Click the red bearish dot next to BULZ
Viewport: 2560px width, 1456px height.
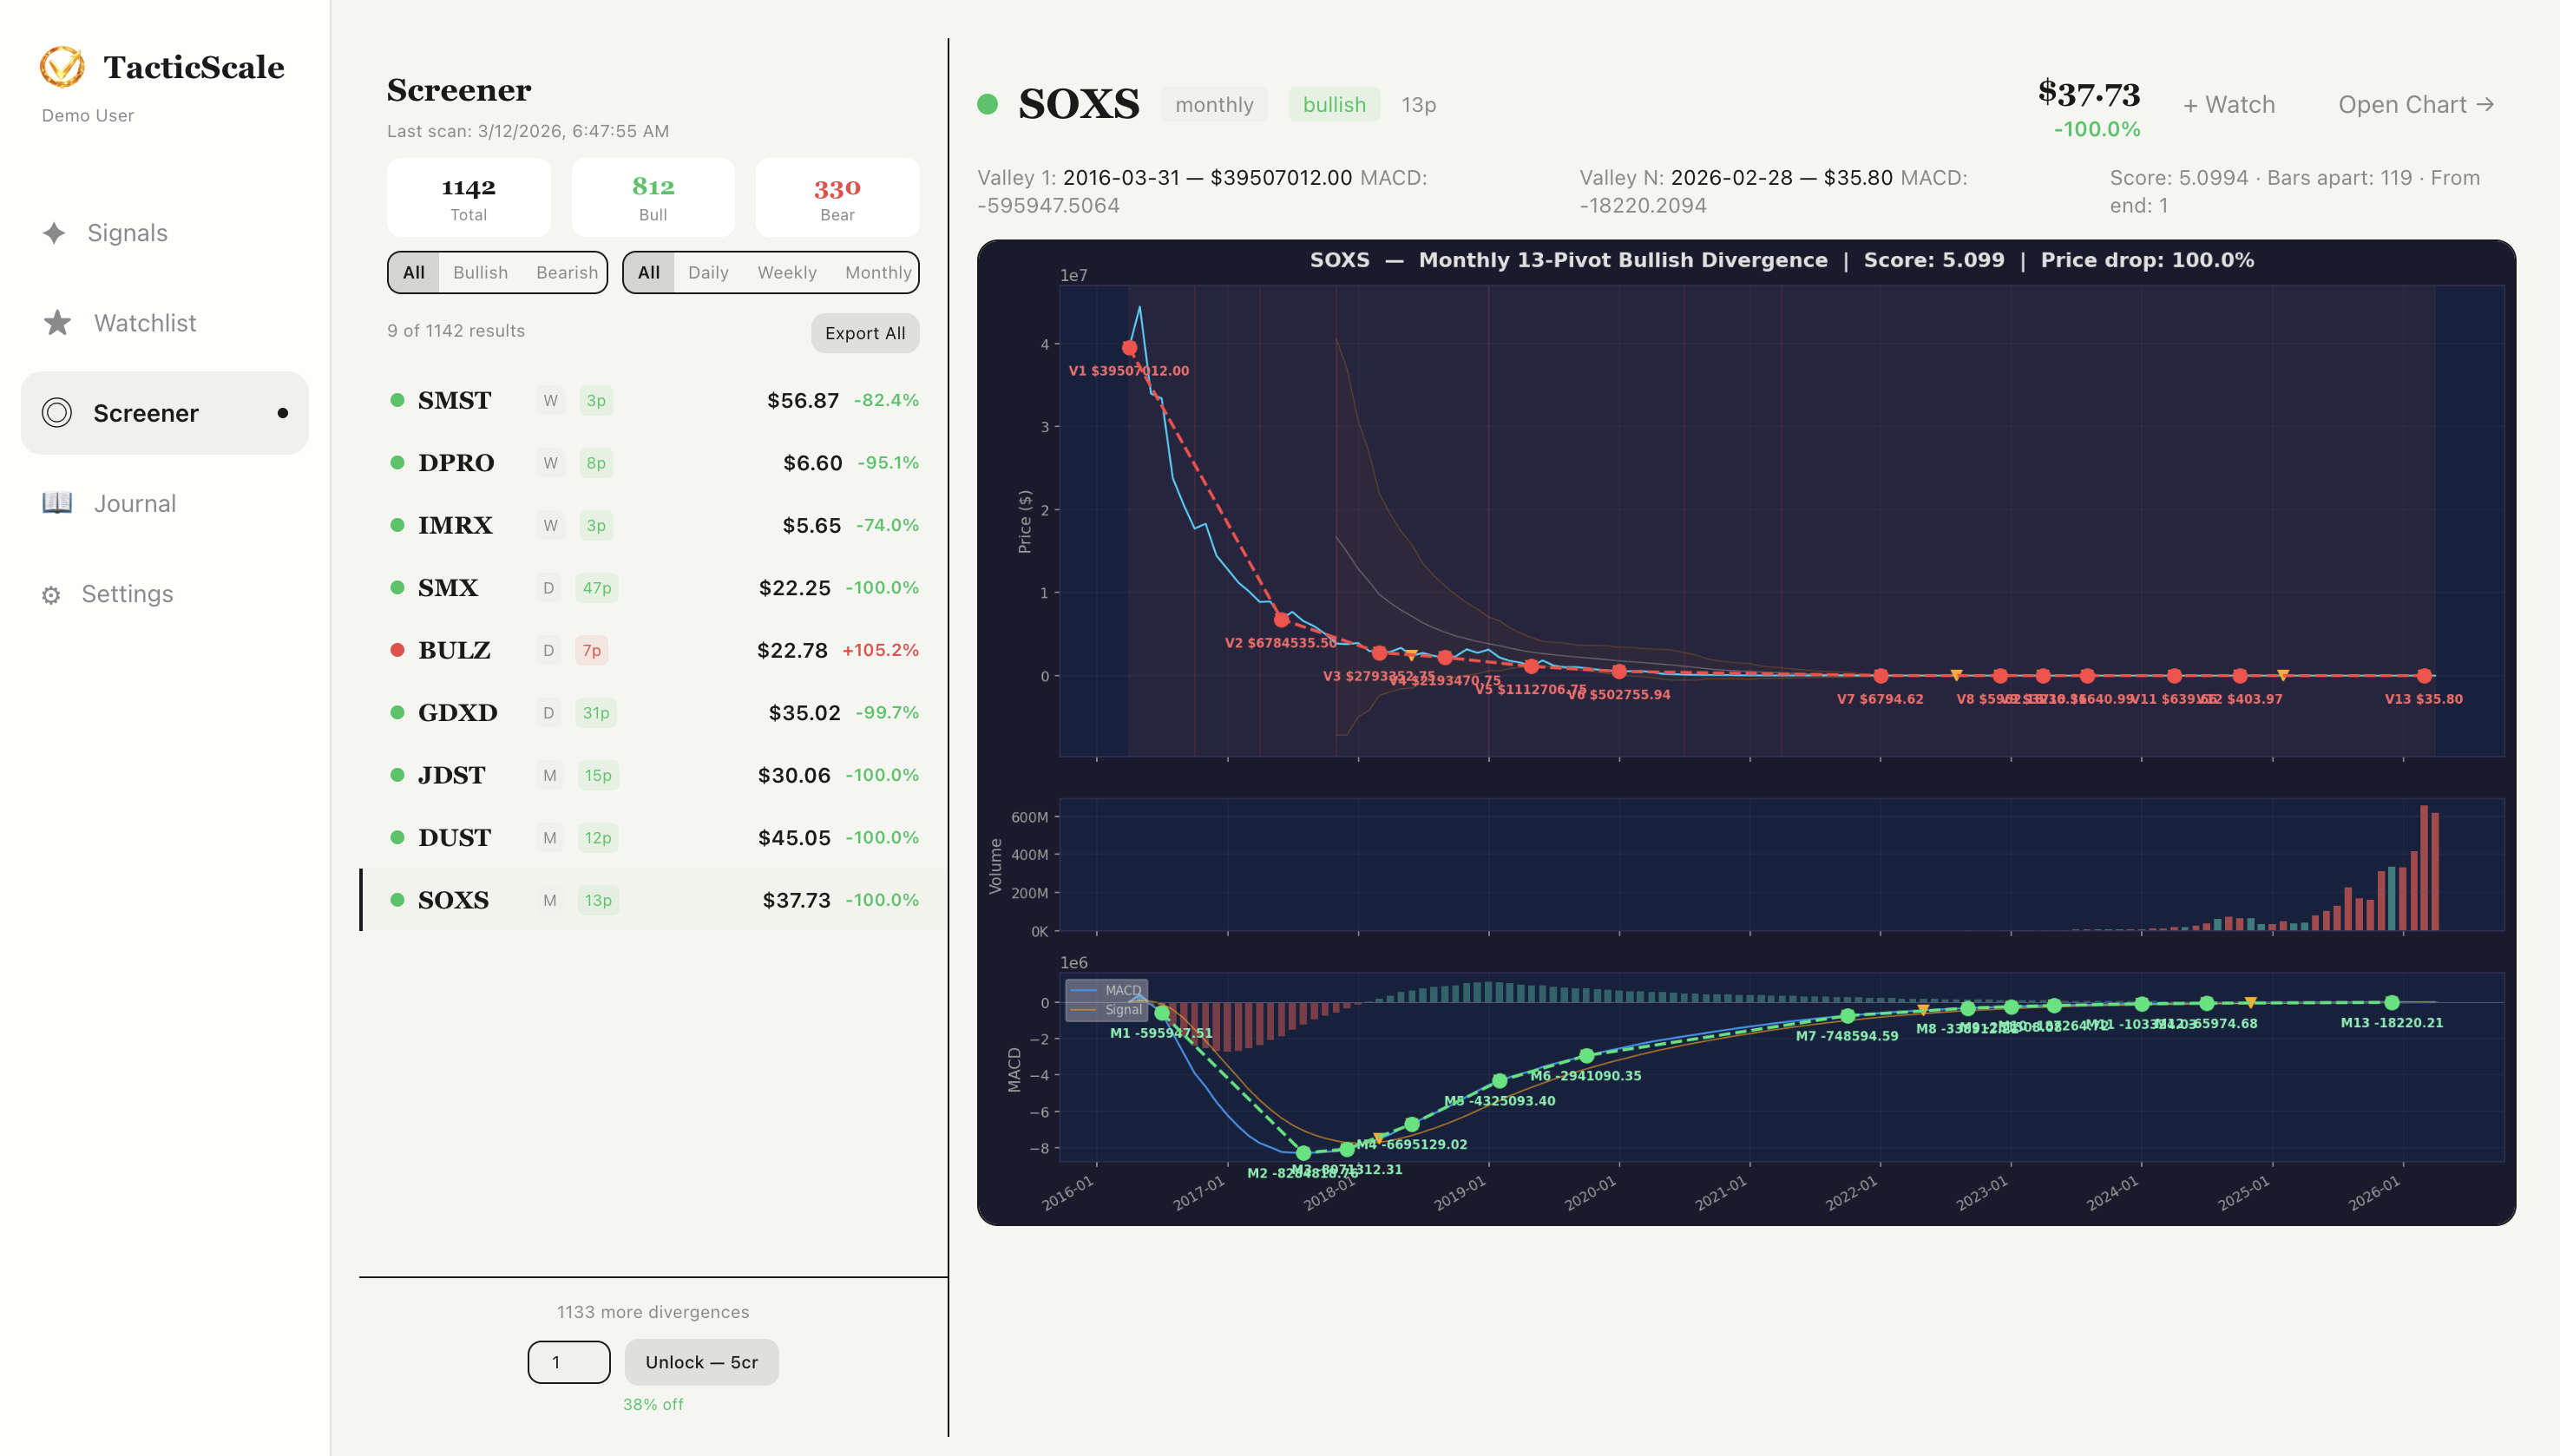[397, 650]
